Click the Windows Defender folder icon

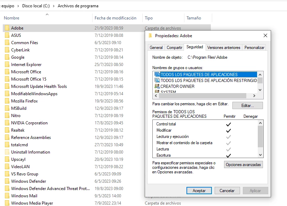click(x=7, y=181)
